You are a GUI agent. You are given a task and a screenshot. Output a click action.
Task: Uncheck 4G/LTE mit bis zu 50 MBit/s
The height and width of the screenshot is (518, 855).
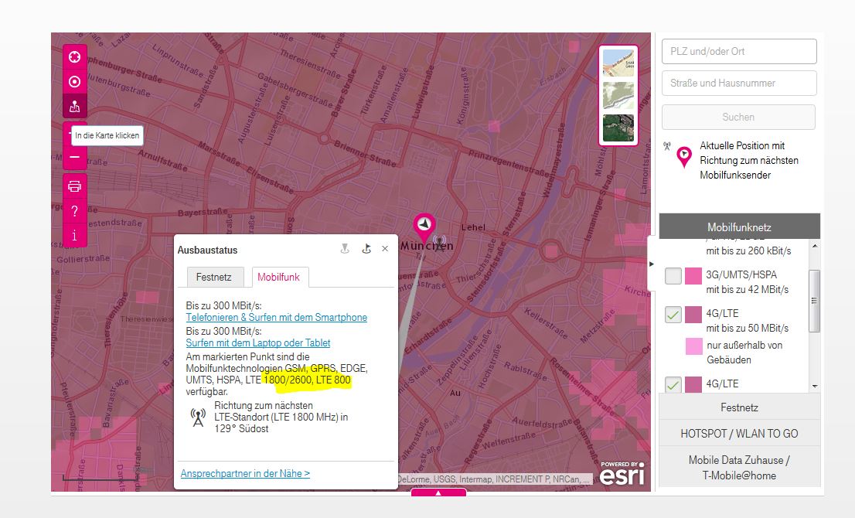point(673,315)
